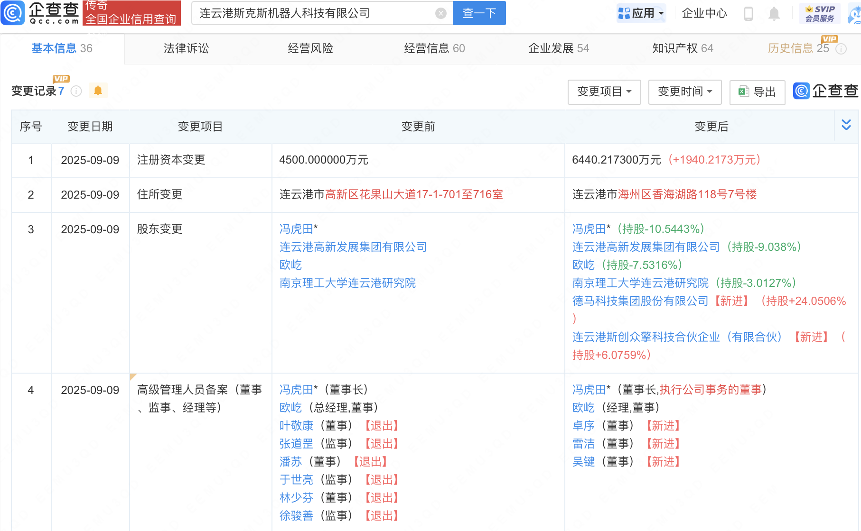This screenshot has width=861, height=531.
Task: Click the SVIP member service badge
Action: coord(820,13)
